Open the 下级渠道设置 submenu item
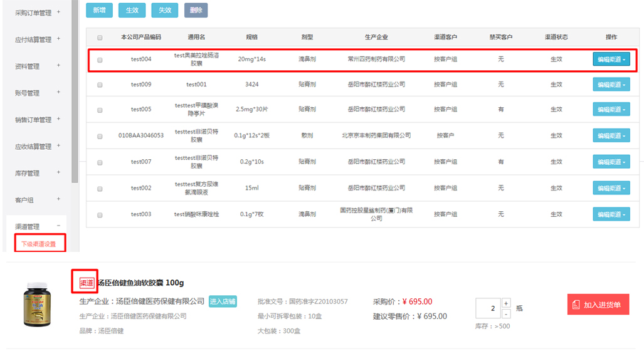 tap(39, 244)
